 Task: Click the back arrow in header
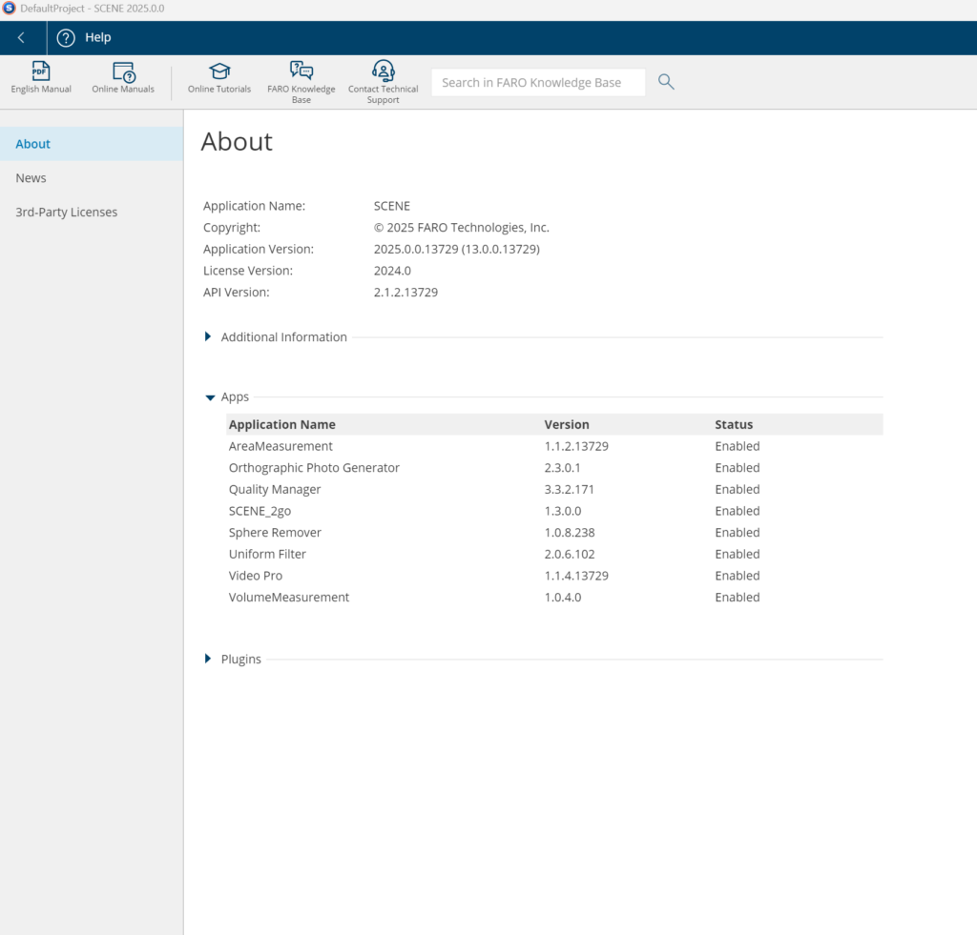tap(22, 38)
